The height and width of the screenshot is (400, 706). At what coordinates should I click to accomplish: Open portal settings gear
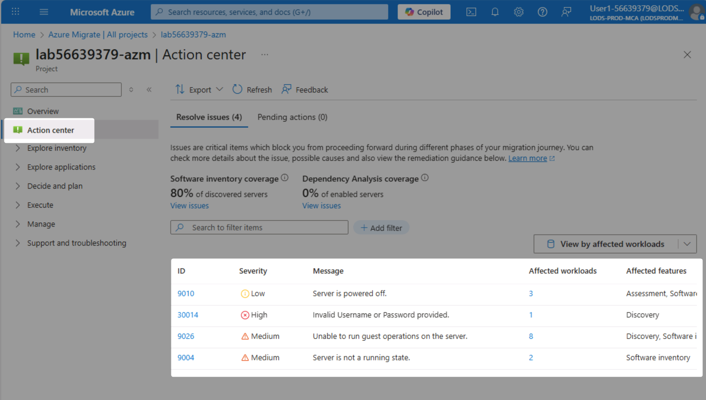point(518,12)
